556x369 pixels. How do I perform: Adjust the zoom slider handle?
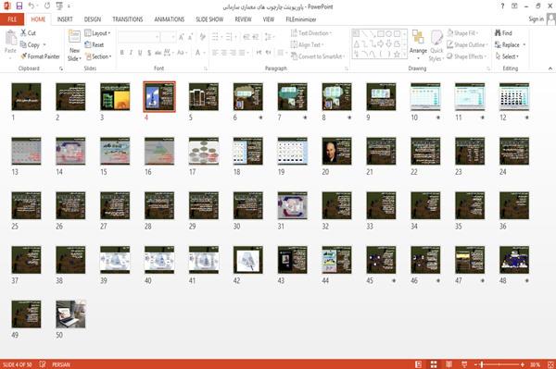[x=482, y=364]
